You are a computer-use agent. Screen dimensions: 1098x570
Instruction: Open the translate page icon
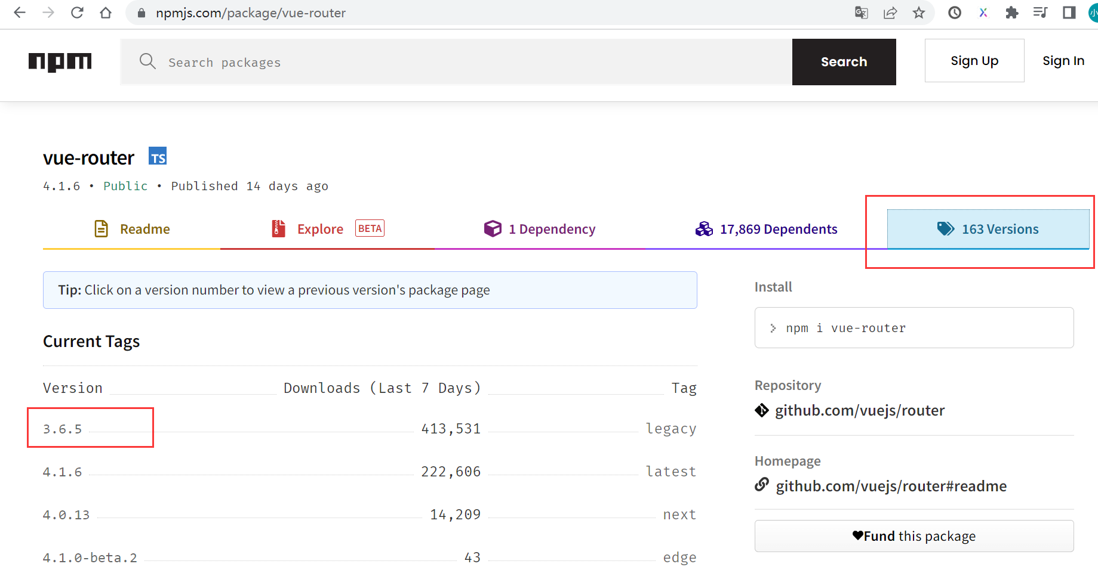(861, 13)
